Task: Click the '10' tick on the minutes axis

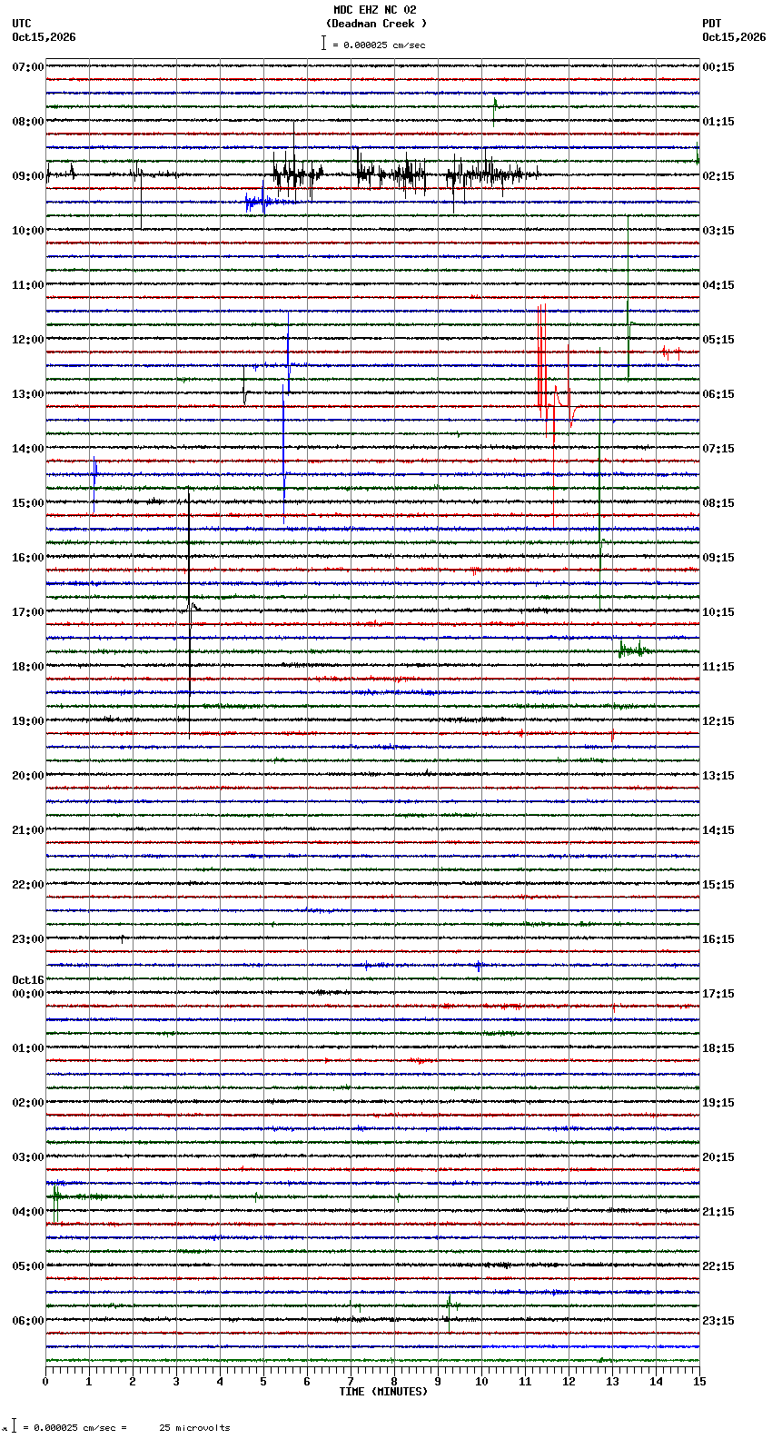Action: 481,1382
